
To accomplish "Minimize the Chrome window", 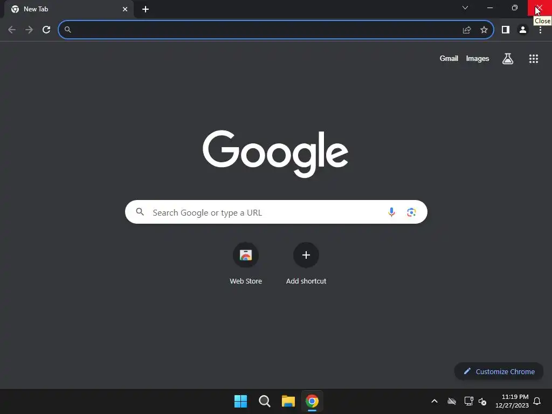I will [x=489, y=8].
